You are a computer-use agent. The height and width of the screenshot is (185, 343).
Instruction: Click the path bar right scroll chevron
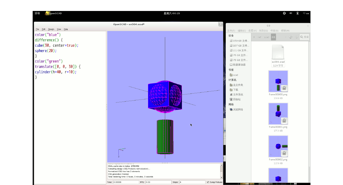click(x=285, y=37)
